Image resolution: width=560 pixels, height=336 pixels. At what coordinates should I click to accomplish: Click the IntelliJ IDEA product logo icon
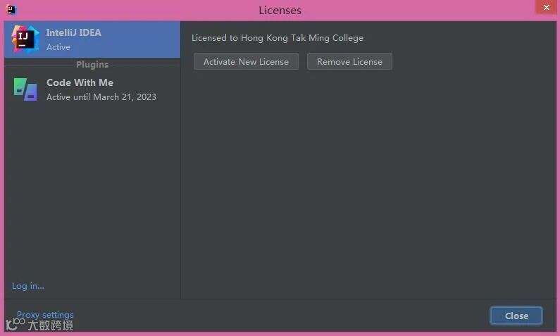tap(25, 39)
